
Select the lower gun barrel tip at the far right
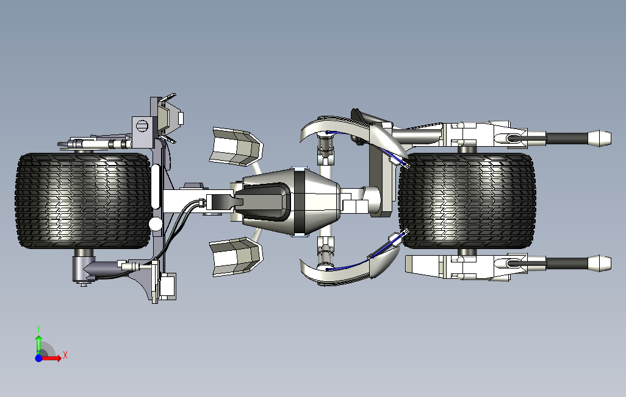tap(599, 263)
